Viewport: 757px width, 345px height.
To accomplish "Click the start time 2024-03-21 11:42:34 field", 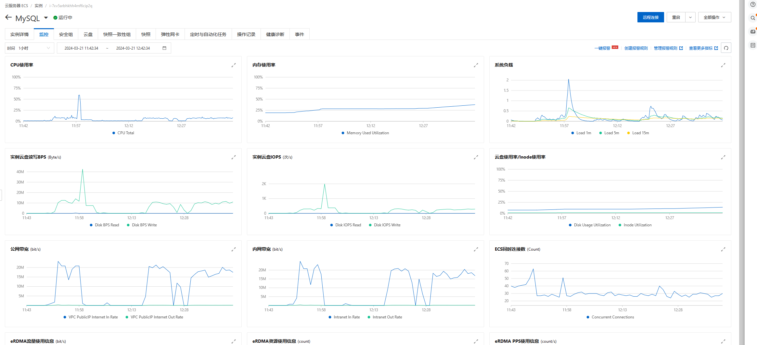I will (x=81, y=48).
